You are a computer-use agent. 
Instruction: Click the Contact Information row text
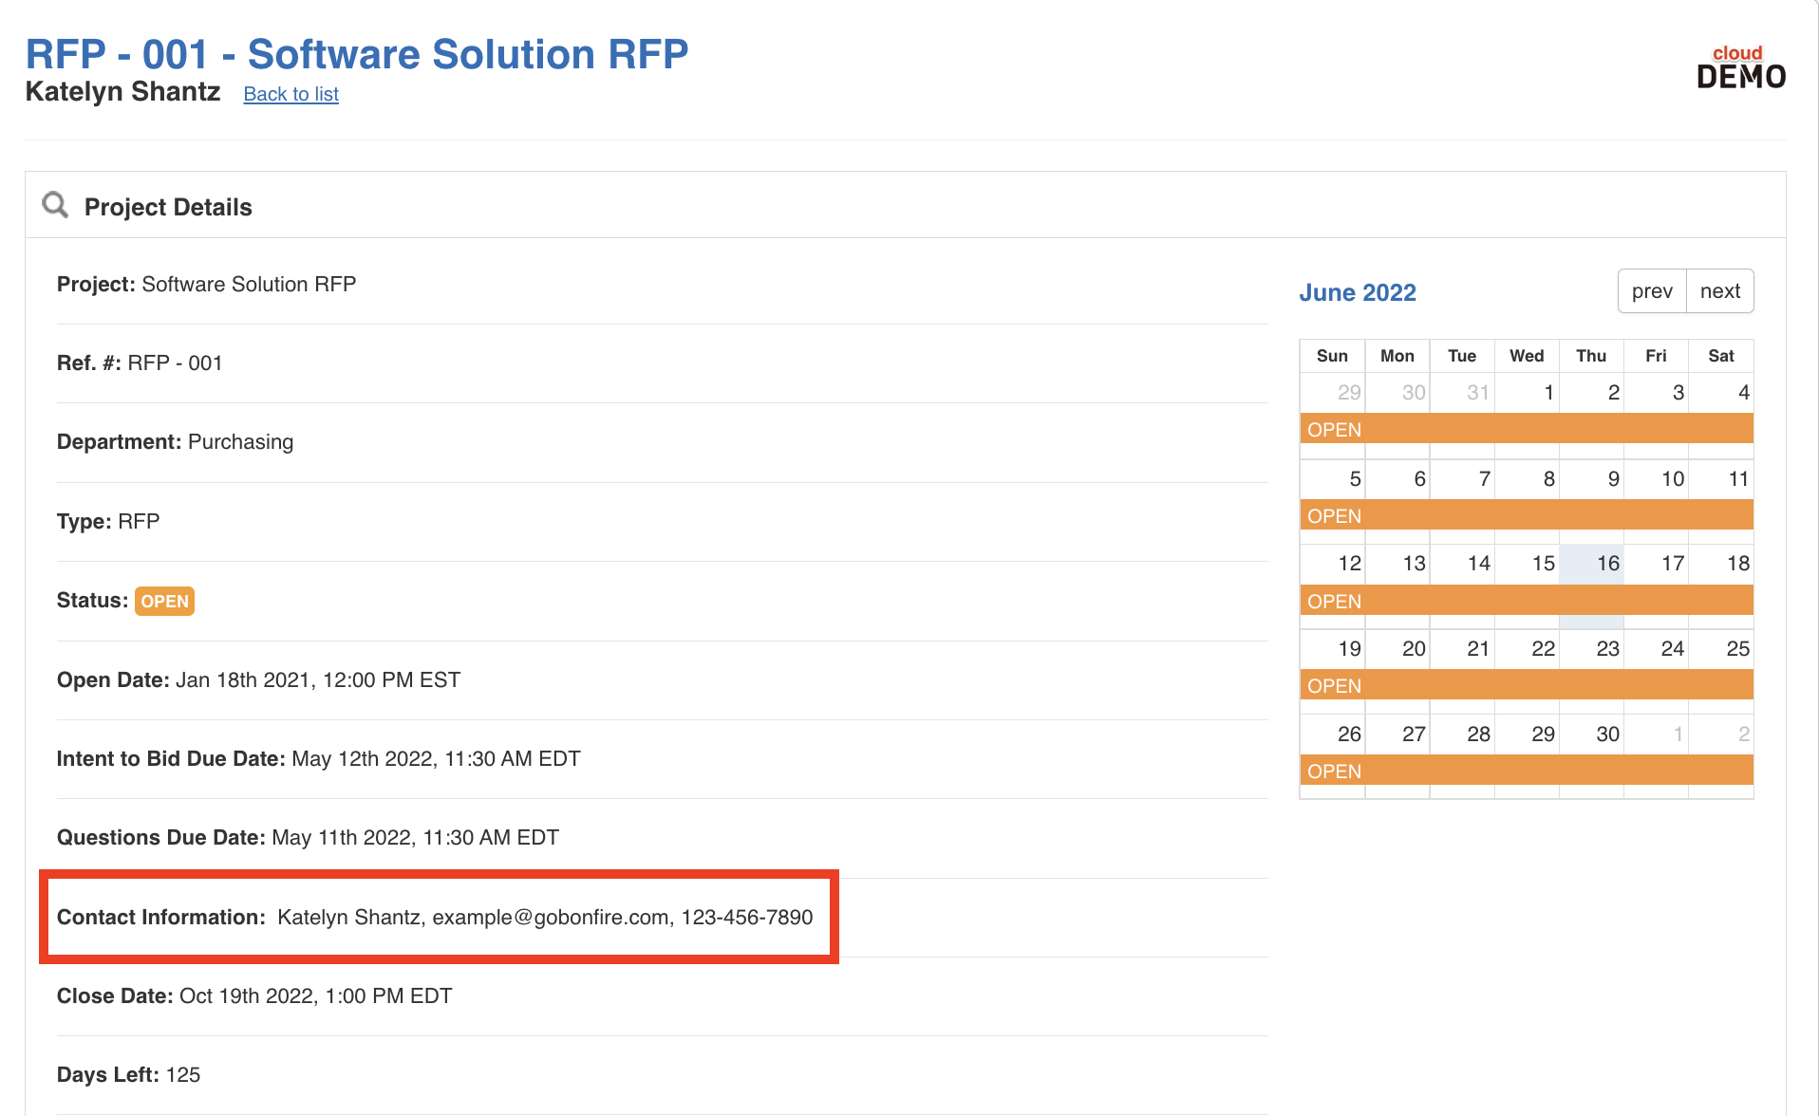[435, 918]
